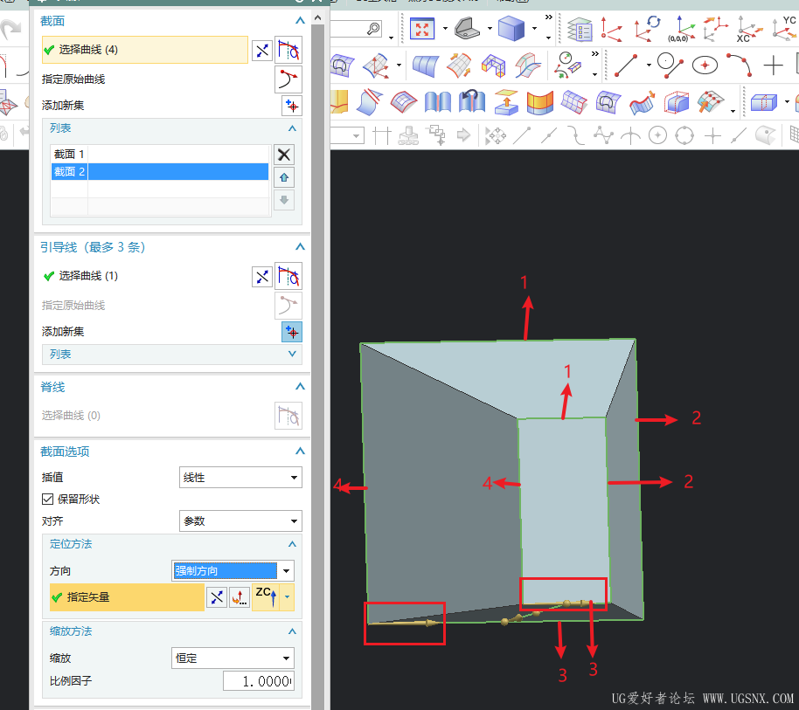Click the search magnifier icon in command finder
This screenshot has height=710, width=799.
(x=373, y=29)
